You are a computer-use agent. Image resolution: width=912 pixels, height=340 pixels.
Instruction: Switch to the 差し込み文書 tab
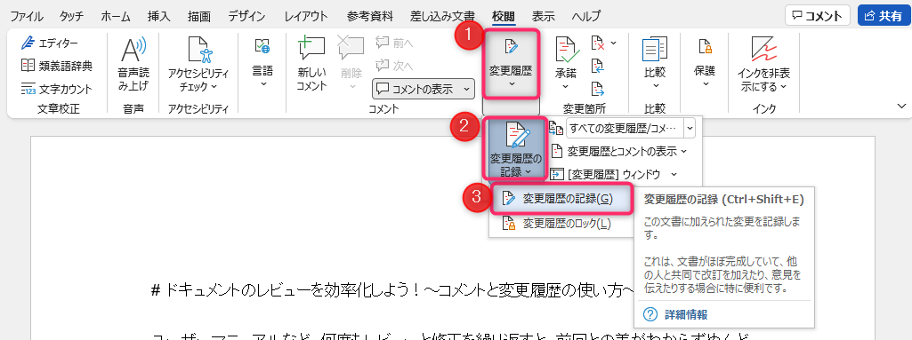click(441, 16)
